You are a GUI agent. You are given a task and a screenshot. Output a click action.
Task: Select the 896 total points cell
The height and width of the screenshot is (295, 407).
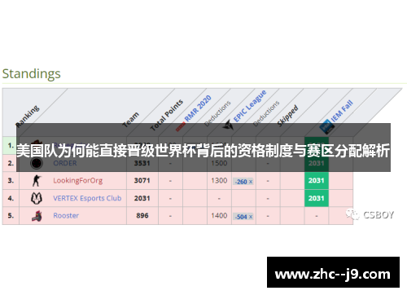pos(142,216)
